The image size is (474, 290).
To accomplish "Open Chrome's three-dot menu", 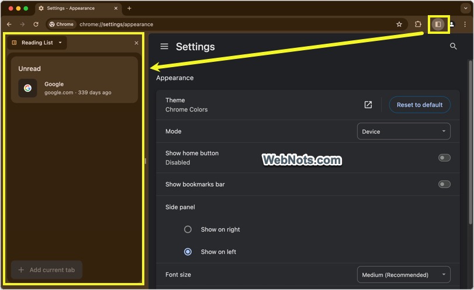I will click(465, 25).
